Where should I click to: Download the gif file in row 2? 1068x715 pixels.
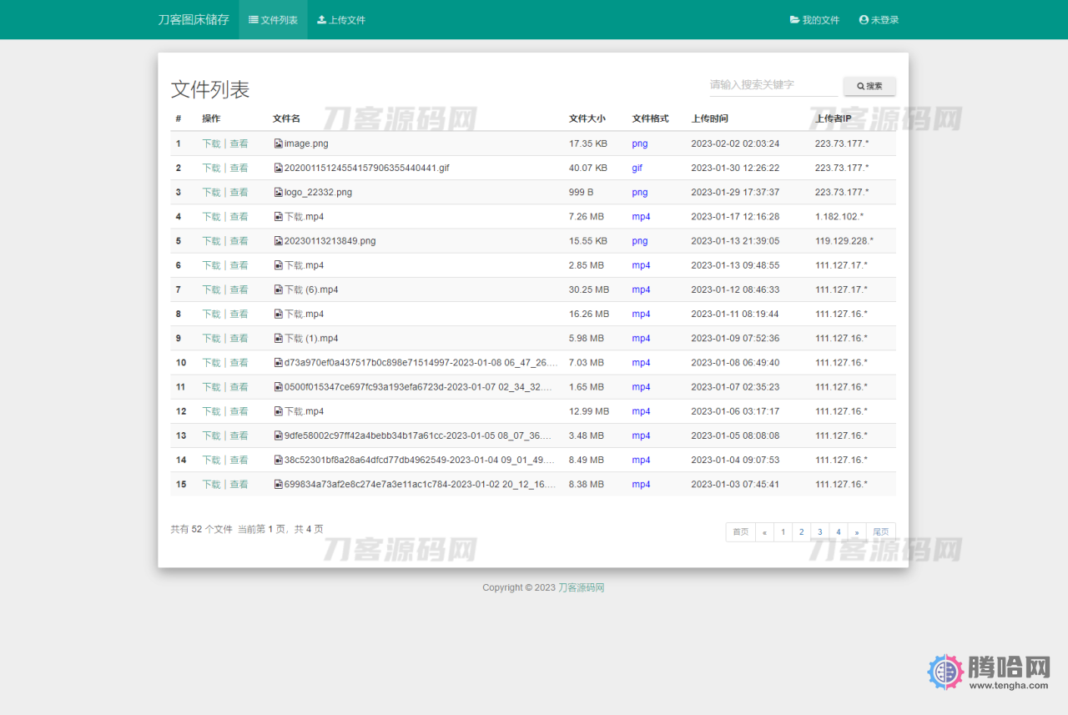[x=211, y=168]
